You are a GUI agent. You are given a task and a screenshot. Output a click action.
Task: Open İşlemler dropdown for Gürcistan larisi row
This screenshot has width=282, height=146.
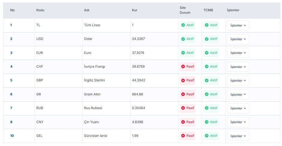[x=238, y=136]
